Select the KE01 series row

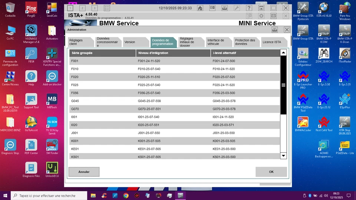(175, 149)
